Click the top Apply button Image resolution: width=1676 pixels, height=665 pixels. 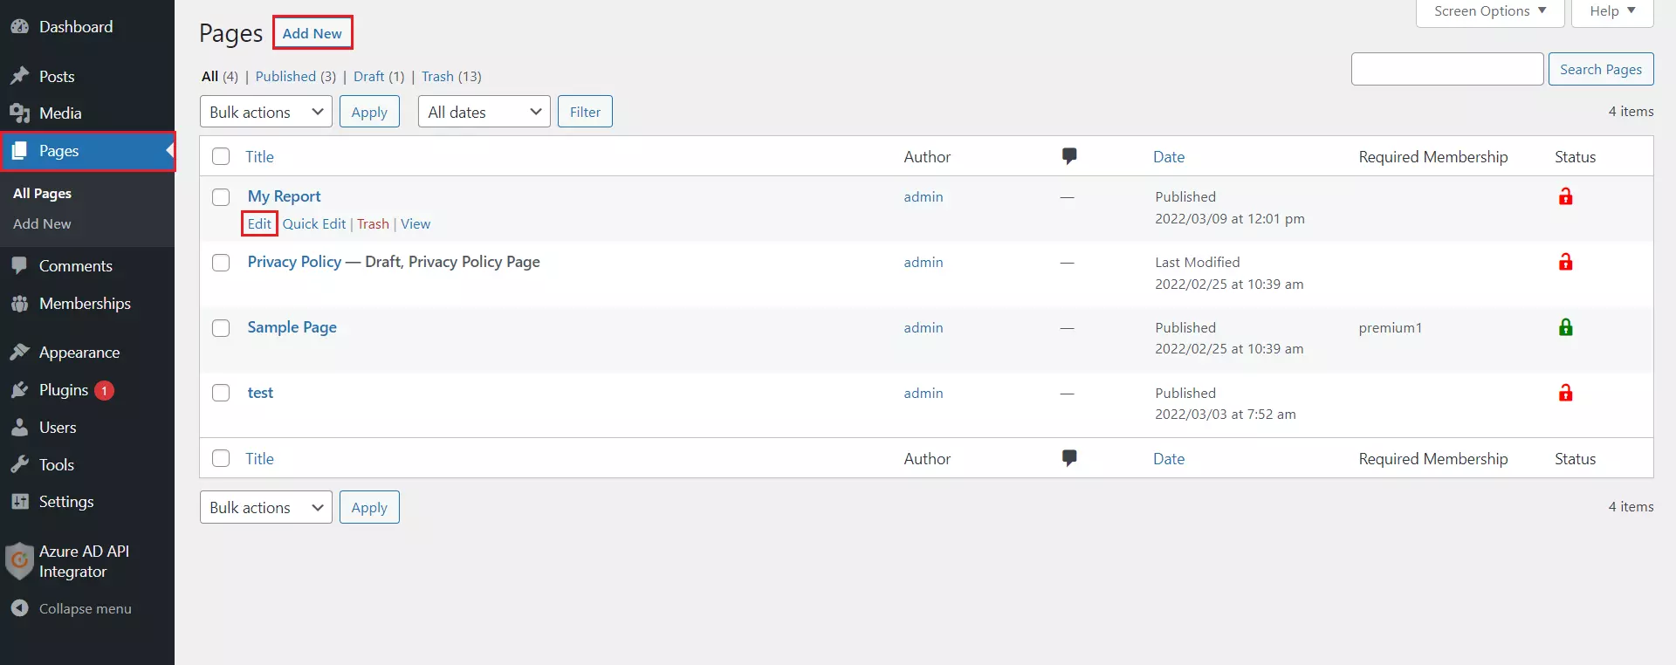pyautogui.click(x=369, y=112)
